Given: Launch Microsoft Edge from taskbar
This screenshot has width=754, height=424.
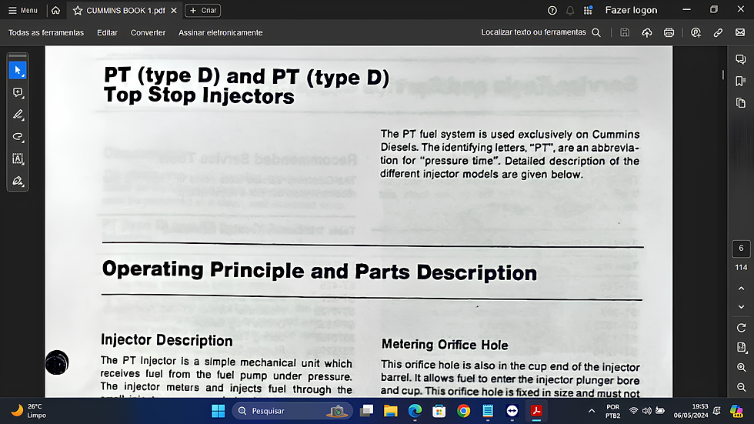Looking at the screenshot, I should tap(415, 411).
